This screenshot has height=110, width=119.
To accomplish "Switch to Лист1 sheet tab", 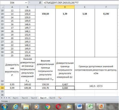I will (x=15, y=98).
